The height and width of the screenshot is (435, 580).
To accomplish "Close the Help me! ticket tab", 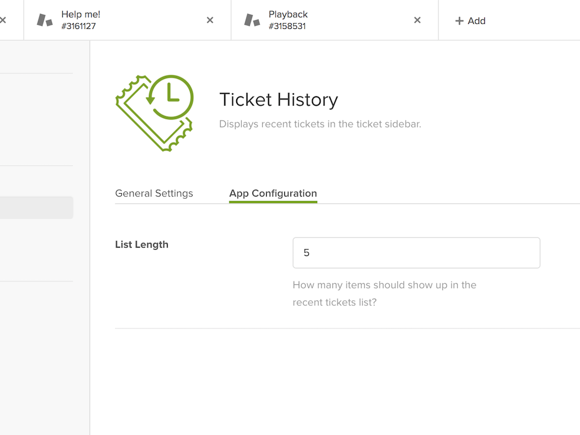I will tap(210, 20).
